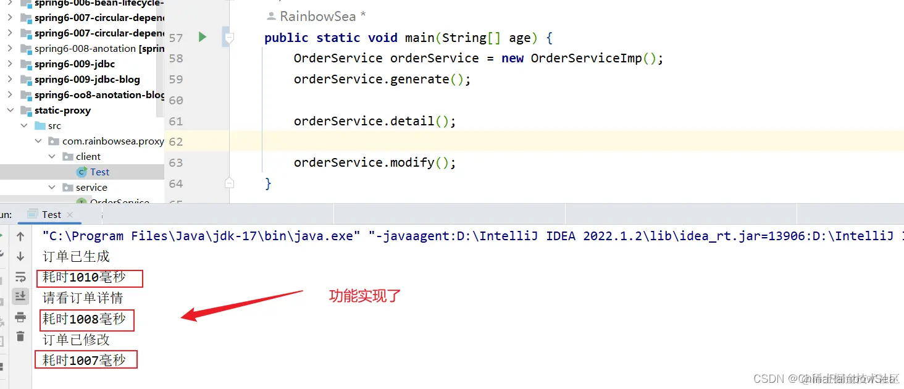Select spring6-009-jdbc-blog label
The image size is (904, 389).
coord(87,80)
